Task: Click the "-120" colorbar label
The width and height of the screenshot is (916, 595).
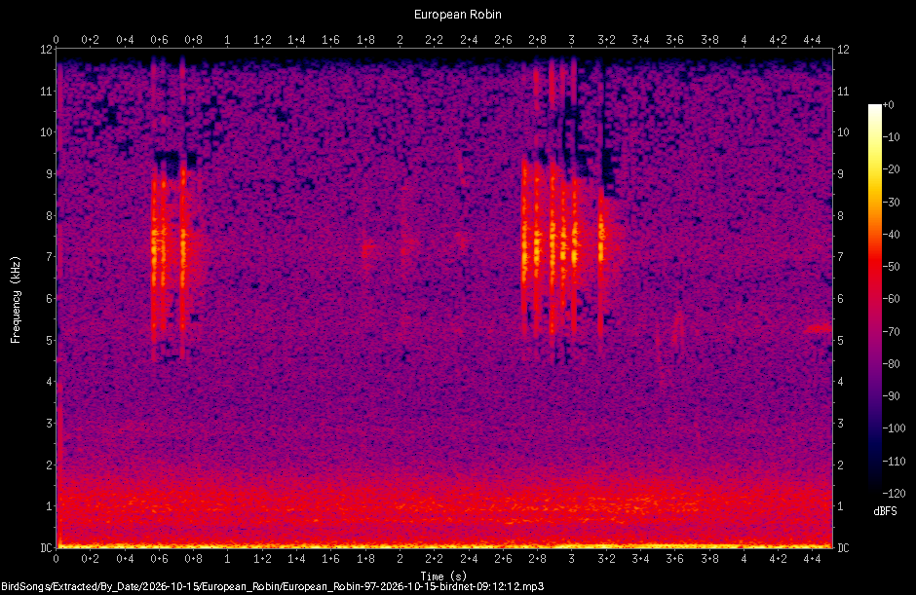Action: click(x=894, y=494)
